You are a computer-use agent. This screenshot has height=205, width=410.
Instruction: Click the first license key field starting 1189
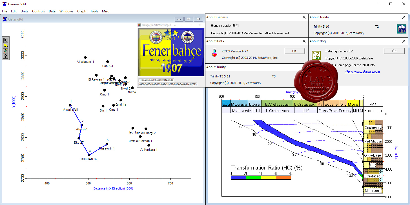click(x=156, y=80)
